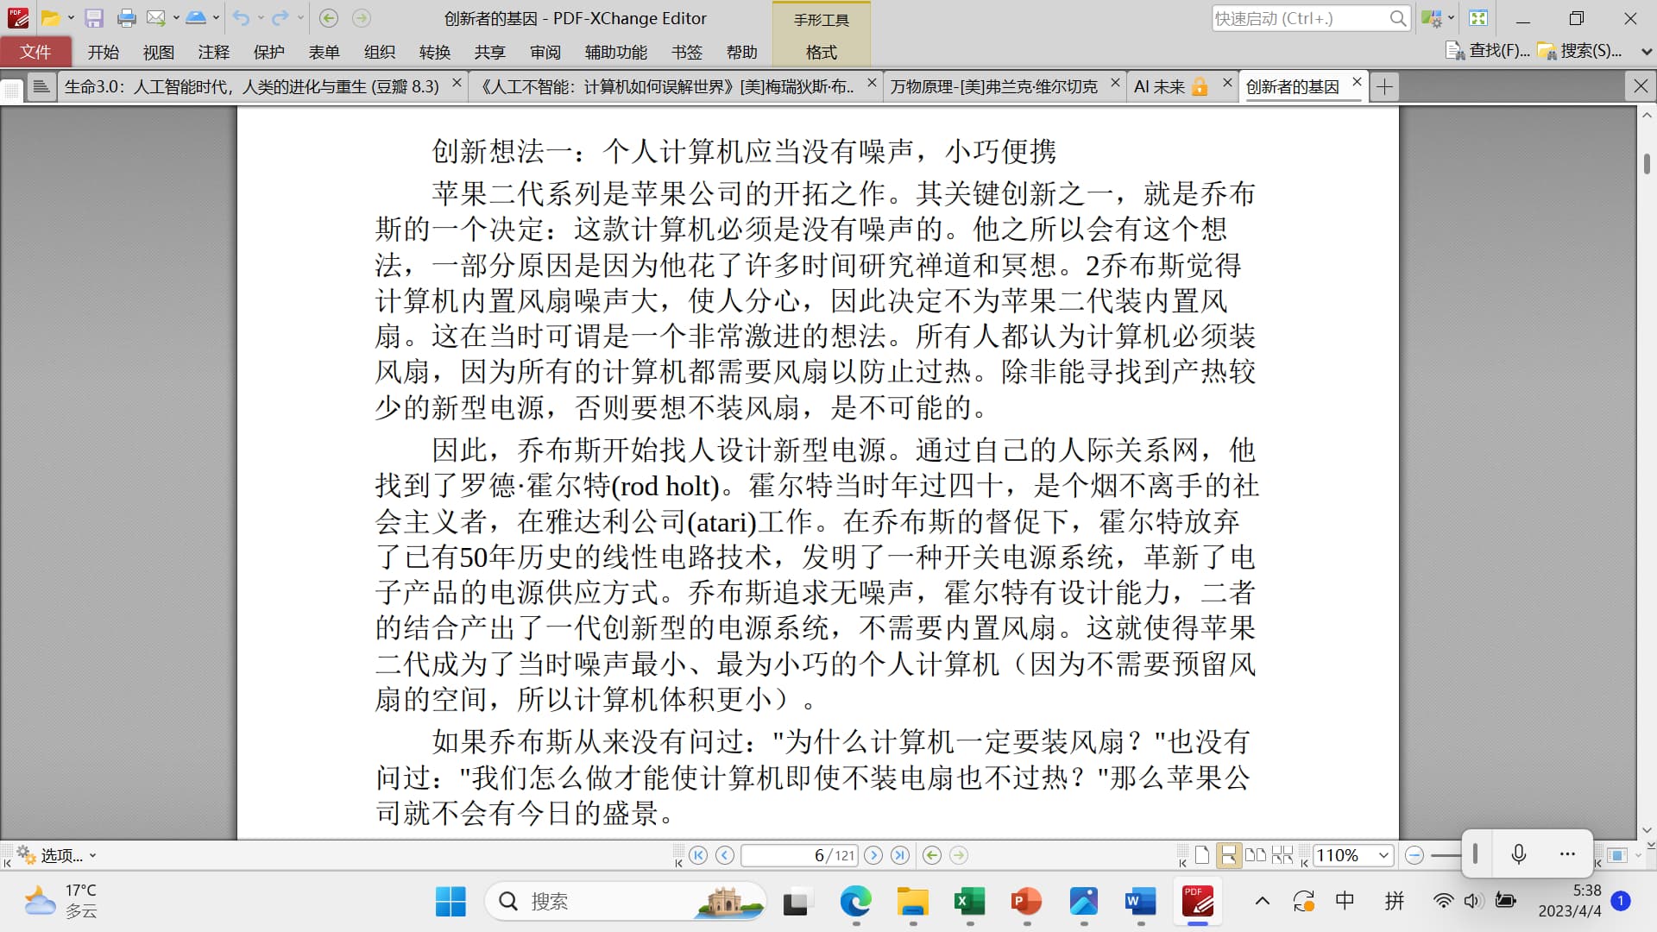The width and height of the screenshot is (1657, 932).
Task: Click the Save icon in quick toolbar
Action: coord(94,18)
